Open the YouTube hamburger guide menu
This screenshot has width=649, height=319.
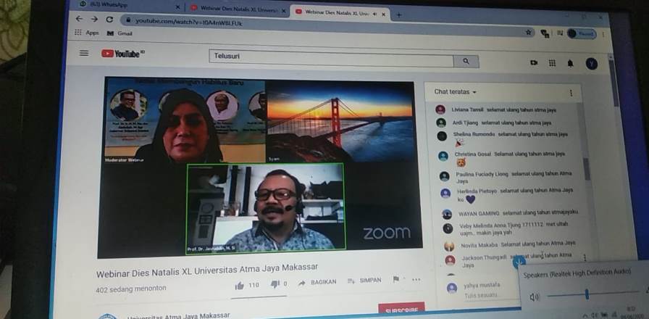click(x=84, y=53)
